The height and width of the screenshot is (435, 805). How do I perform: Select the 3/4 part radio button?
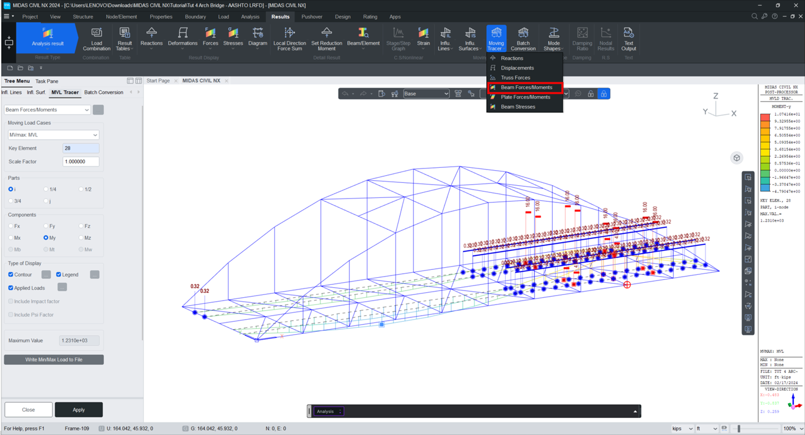pos(11,201)
